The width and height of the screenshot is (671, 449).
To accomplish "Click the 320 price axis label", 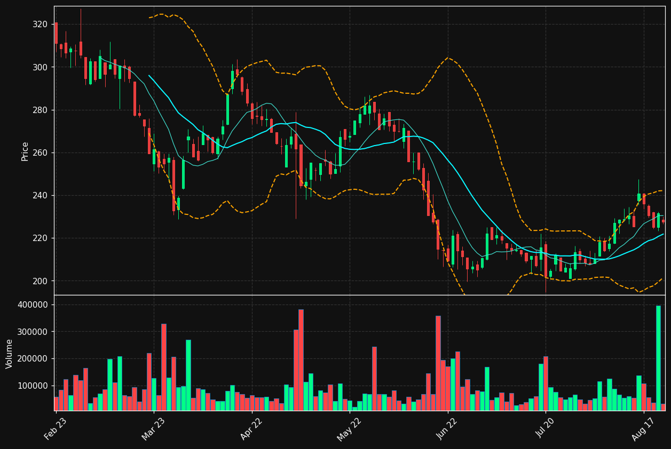I will click(41, 25).
